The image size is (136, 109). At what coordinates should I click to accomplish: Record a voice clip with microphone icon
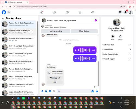[x=42, y=91]
